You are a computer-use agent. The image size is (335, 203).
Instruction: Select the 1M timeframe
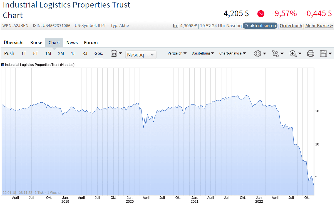[x=48, y=53]
